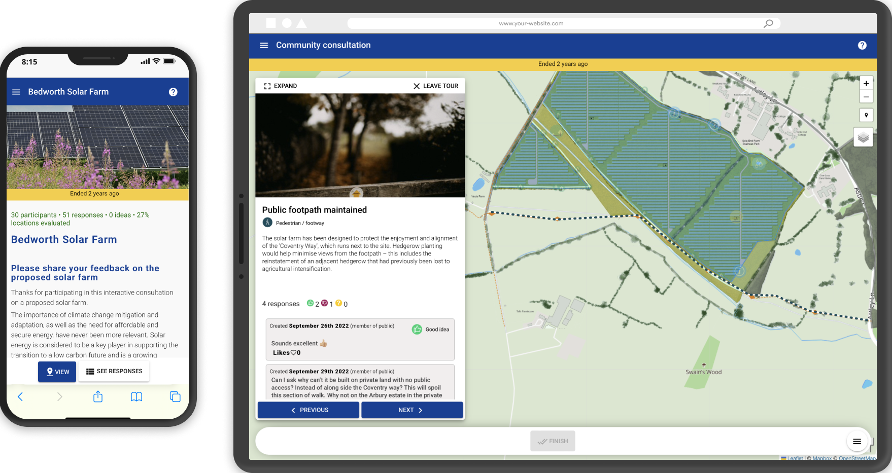Screen dimensions: 892x473
Task: Click help icon in phone app header
Action: pyautogui.click(x=173, y=92)
